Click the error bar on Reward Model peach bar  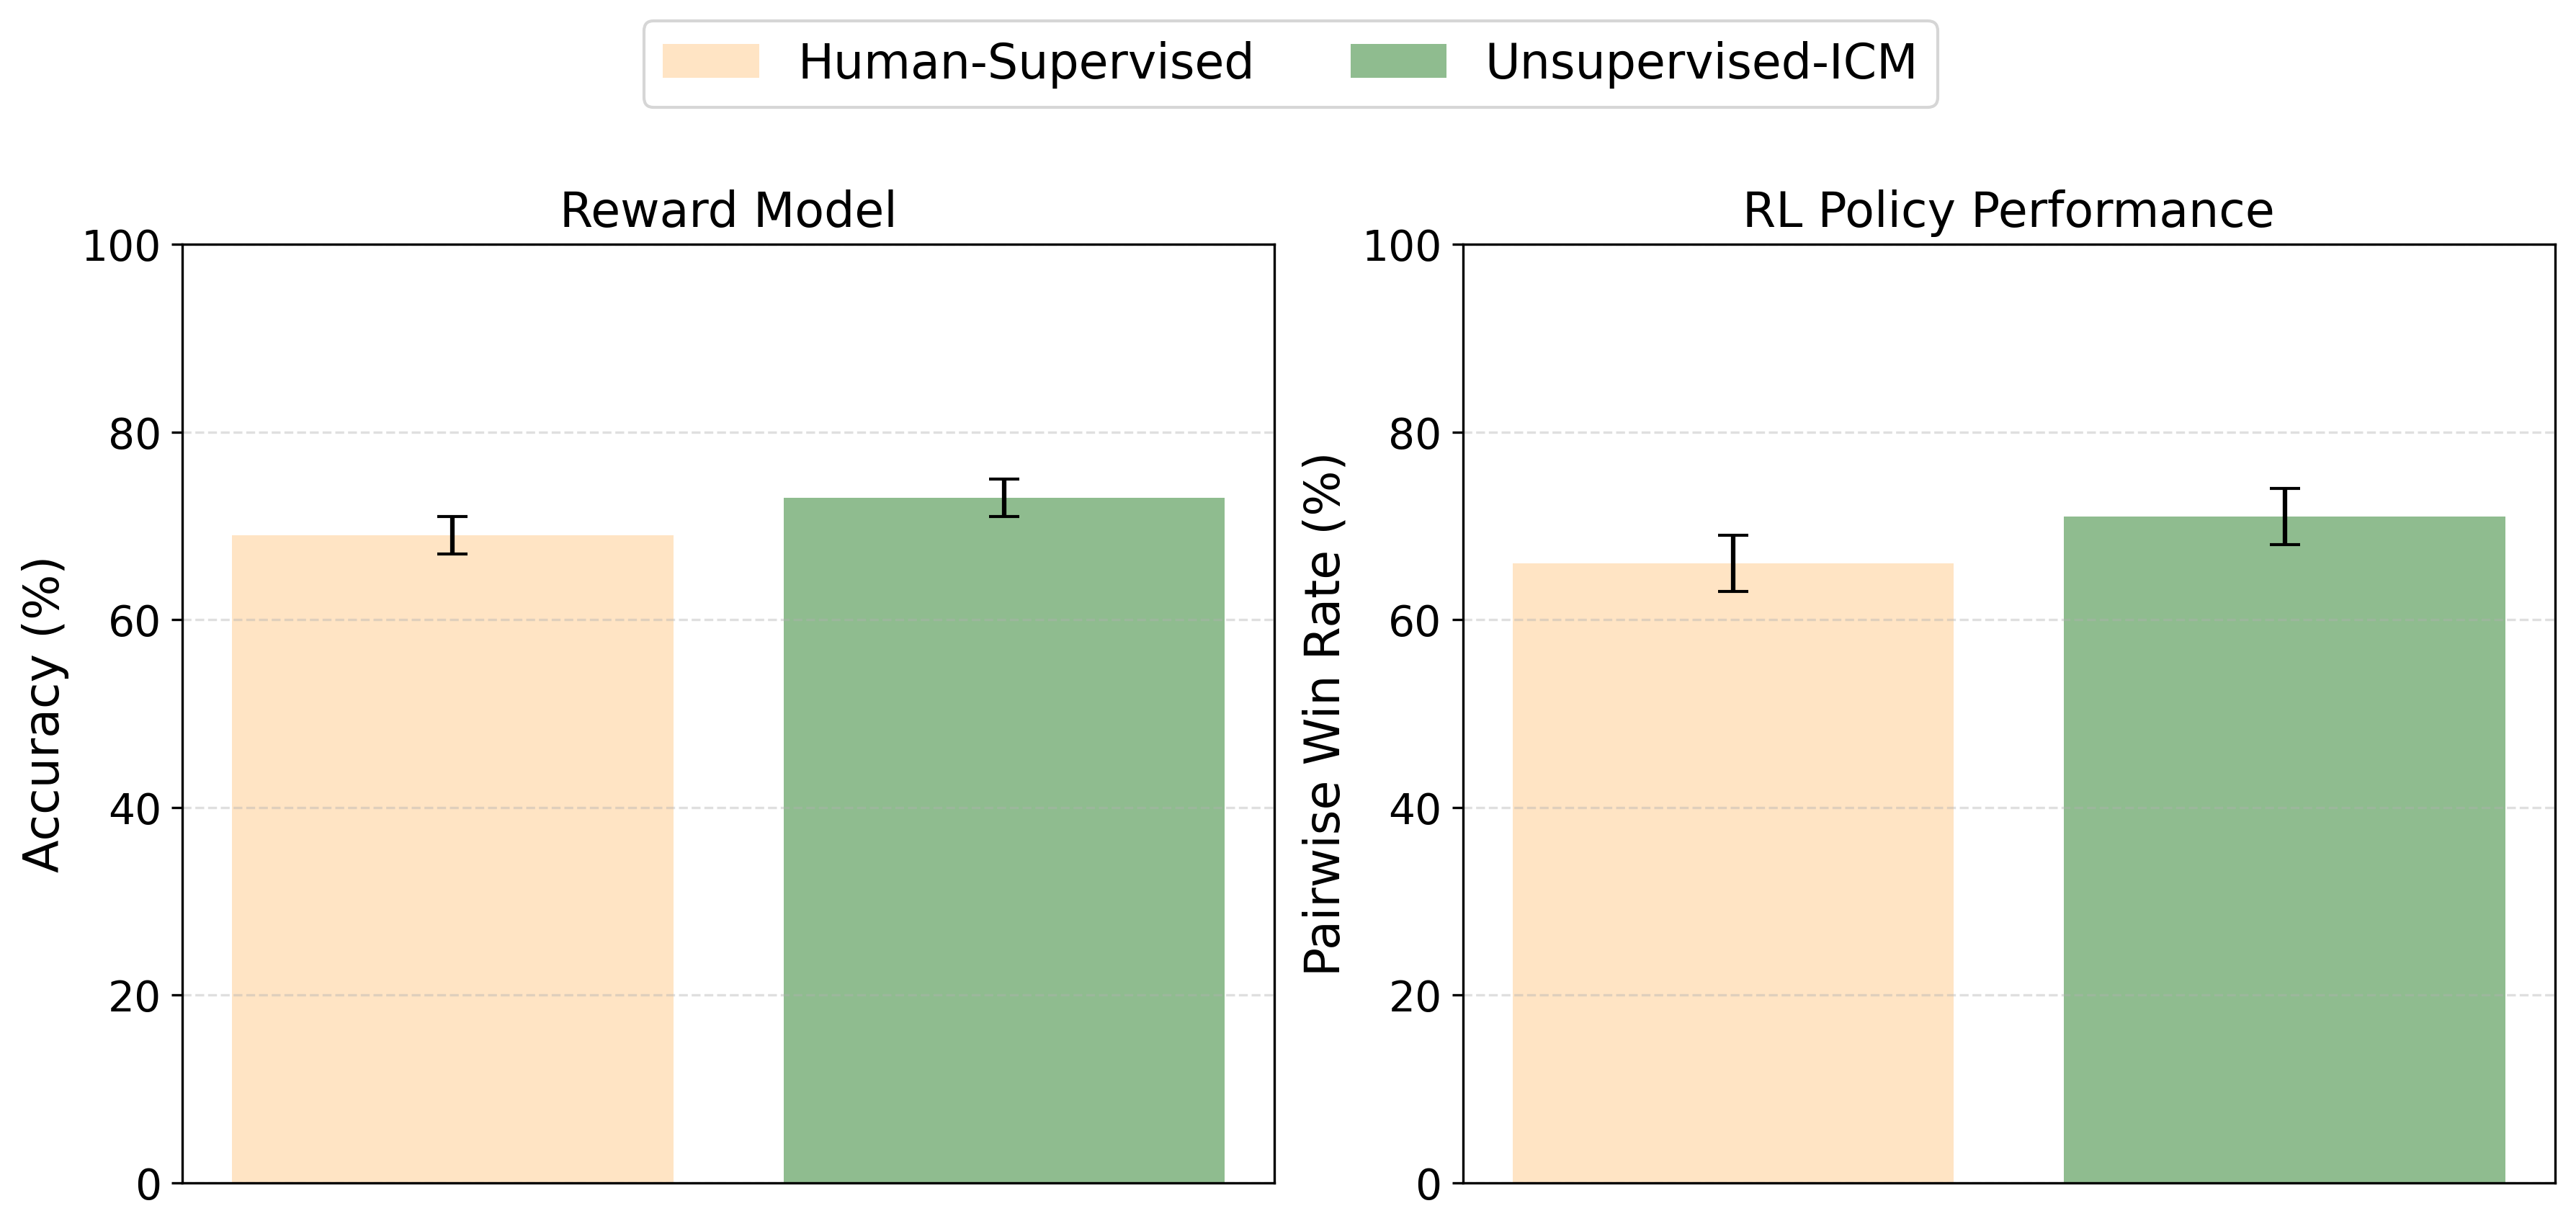(x=452, y=535)
